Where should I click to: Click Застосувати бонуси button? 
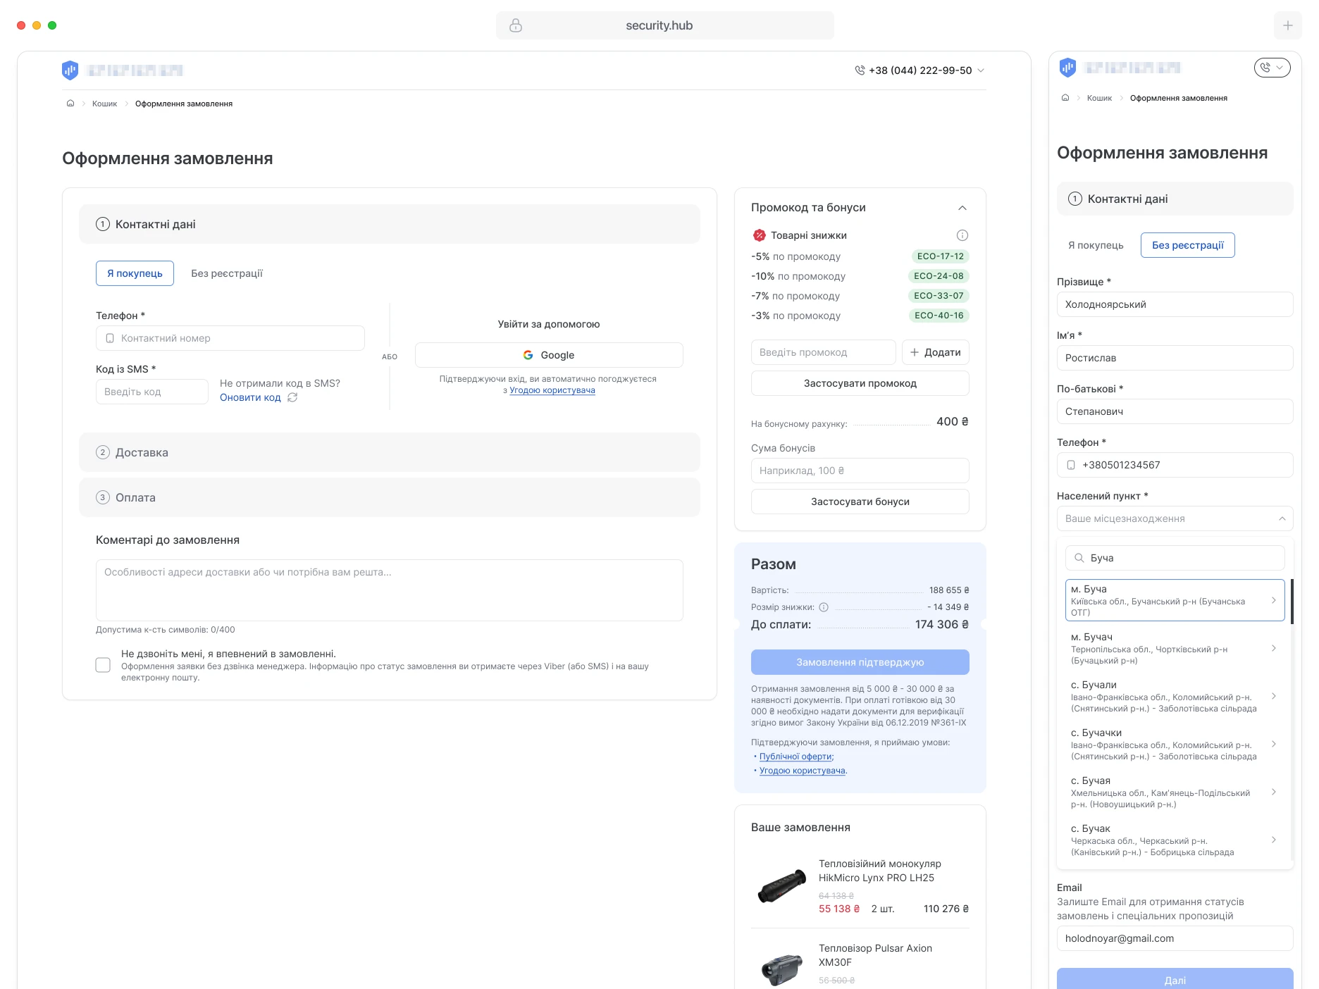pyautogui.click(x=860, y=502)
